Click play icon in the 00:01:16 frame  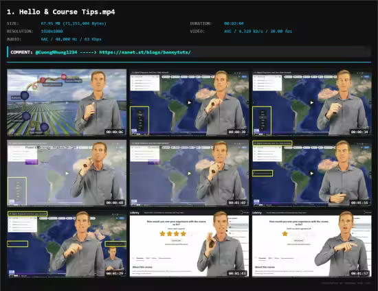coord(312,174)
